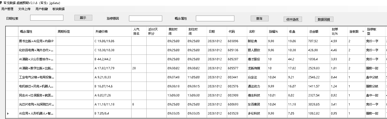The image size is (387, 119).
Task: Click 首封时间 cell 13:08:30
Action: tap(177, 95)
